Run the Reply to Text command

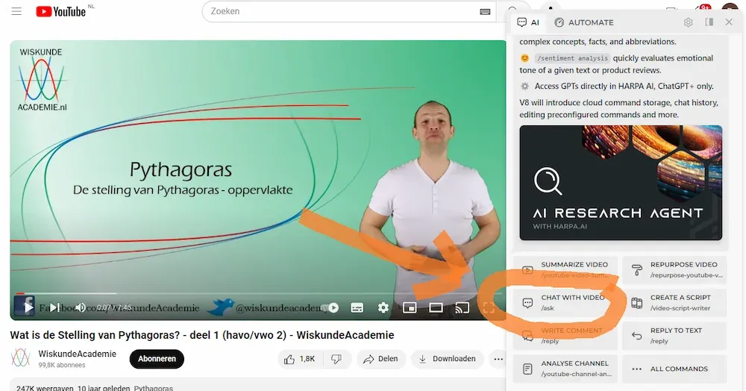tap(674, 335)
